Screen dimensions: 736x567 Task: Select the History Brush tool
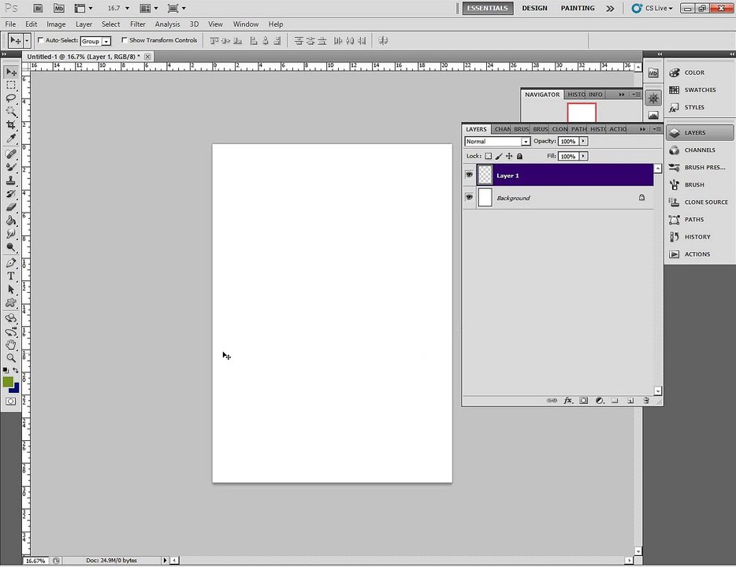point(11,194)
